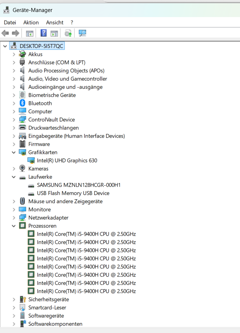Click the Kameras webcam icon

[x=22, y=168]
